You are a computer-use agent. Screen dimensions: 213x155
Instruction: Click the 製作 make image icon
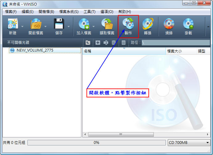tap(128, 23)
